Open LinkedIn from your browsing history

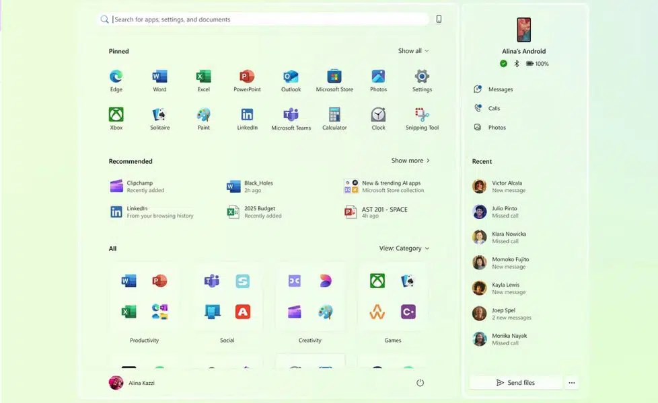[x=151, y=212]
